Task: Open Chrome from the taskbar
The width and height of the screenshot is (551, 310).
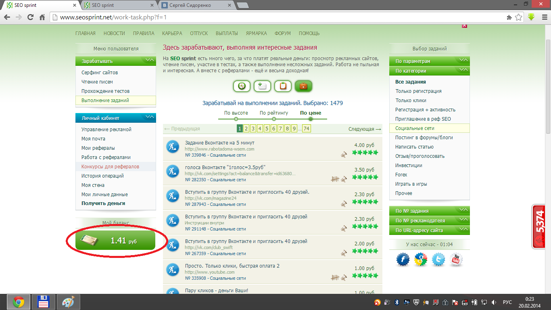Action: 18,302
